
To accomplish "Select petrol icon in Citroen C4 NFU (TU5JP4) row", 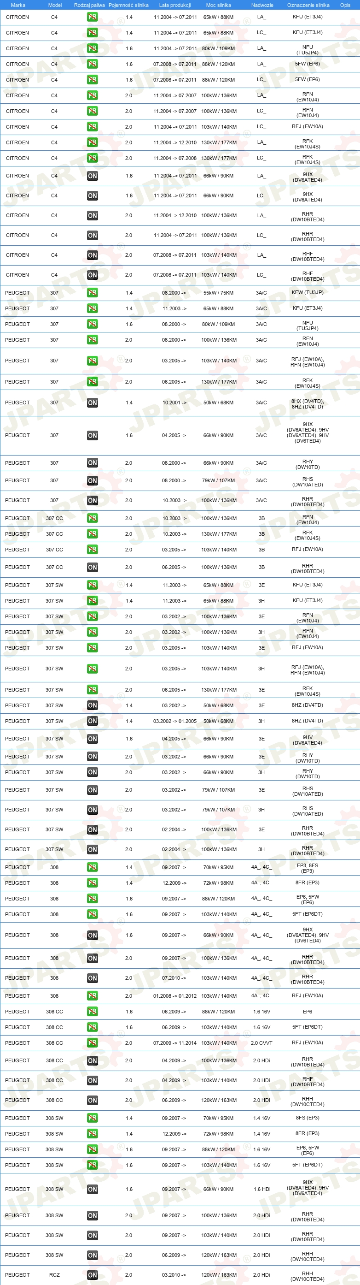I will 92,48.
